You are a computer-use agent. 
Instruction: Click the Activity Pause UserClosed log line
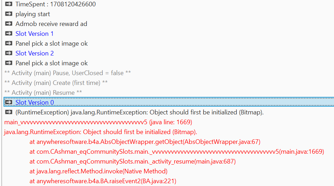coord(68,73)
